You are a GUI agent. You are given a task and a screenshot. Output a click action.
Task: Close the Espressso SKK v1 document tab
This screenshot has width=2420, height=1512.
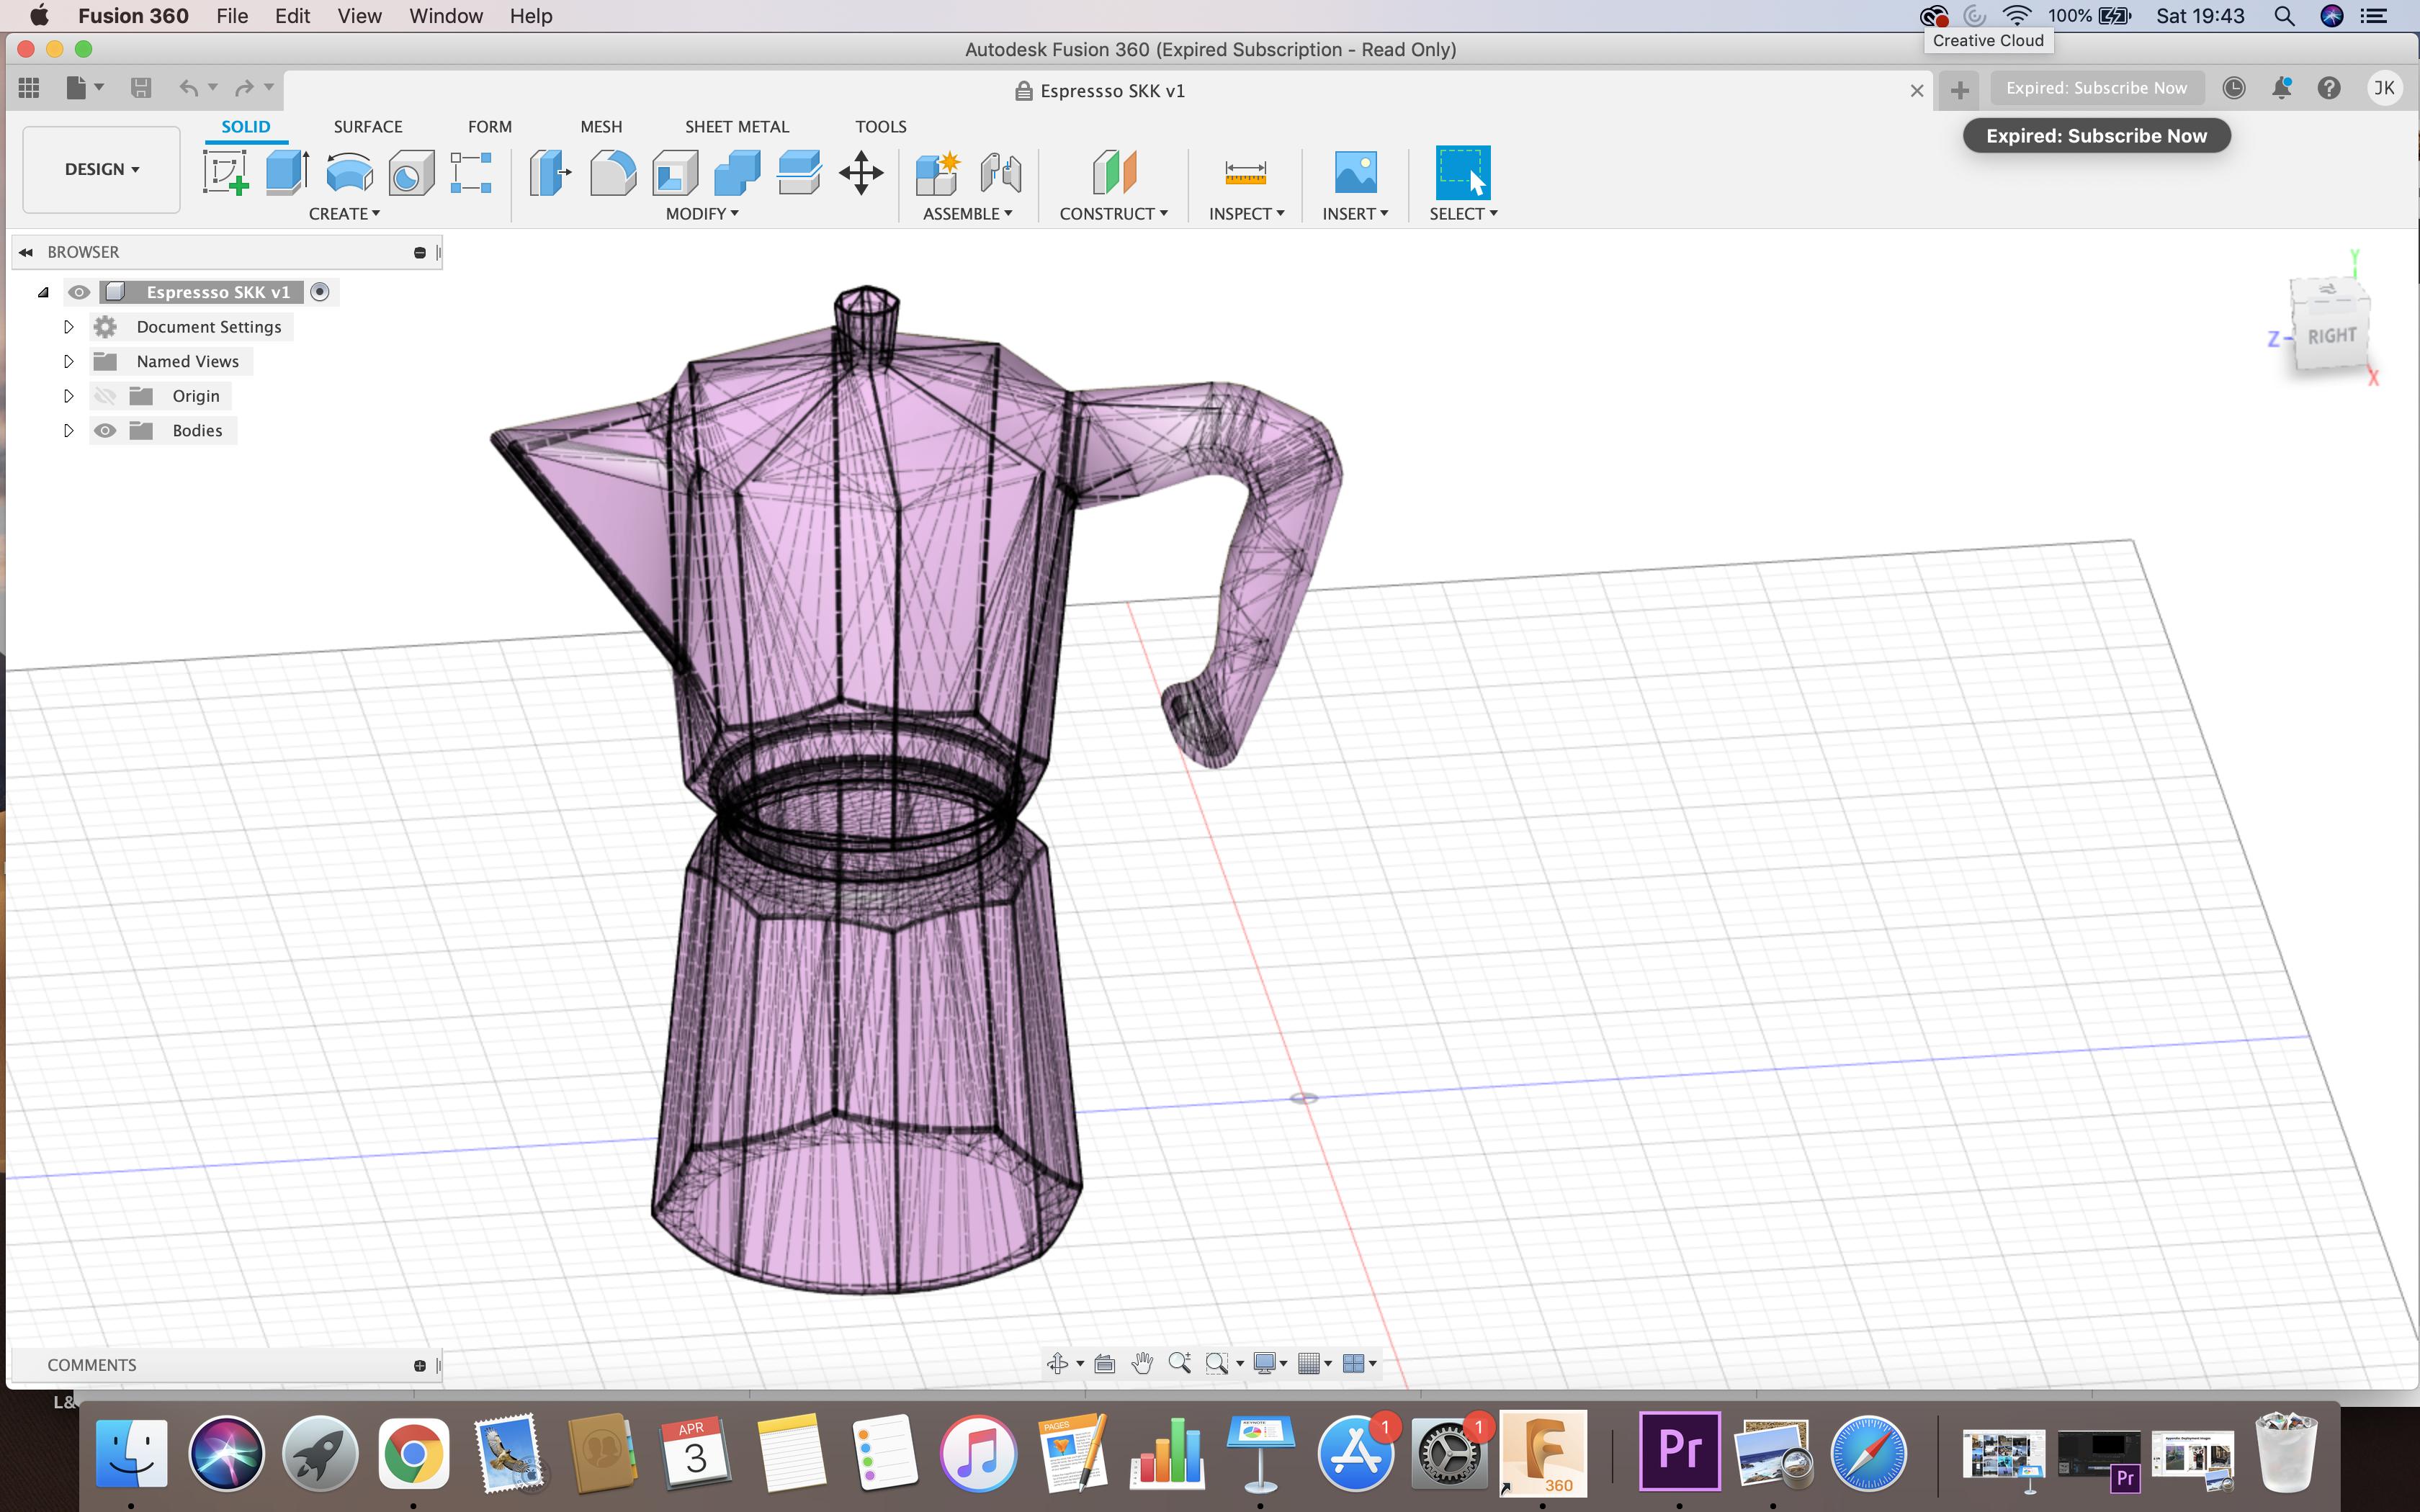click(x=1917, y=91)
